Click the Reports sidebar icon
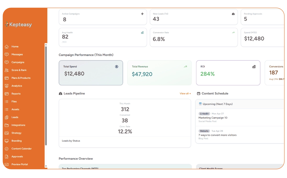The image size is (287, 178). pos(7,94)
